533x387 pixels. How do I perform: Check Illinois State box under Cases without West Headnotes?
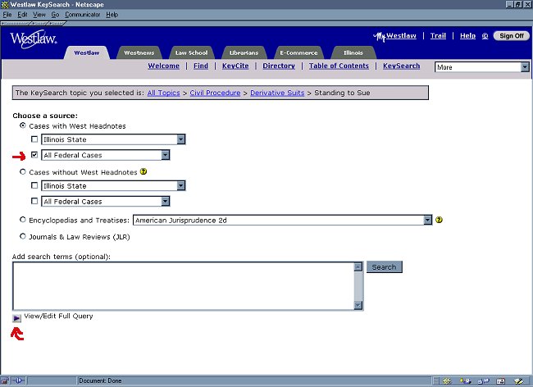click(34, 185)
